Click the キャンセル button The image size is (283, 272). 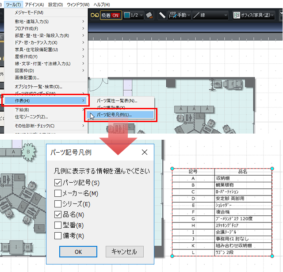point(124,252)
